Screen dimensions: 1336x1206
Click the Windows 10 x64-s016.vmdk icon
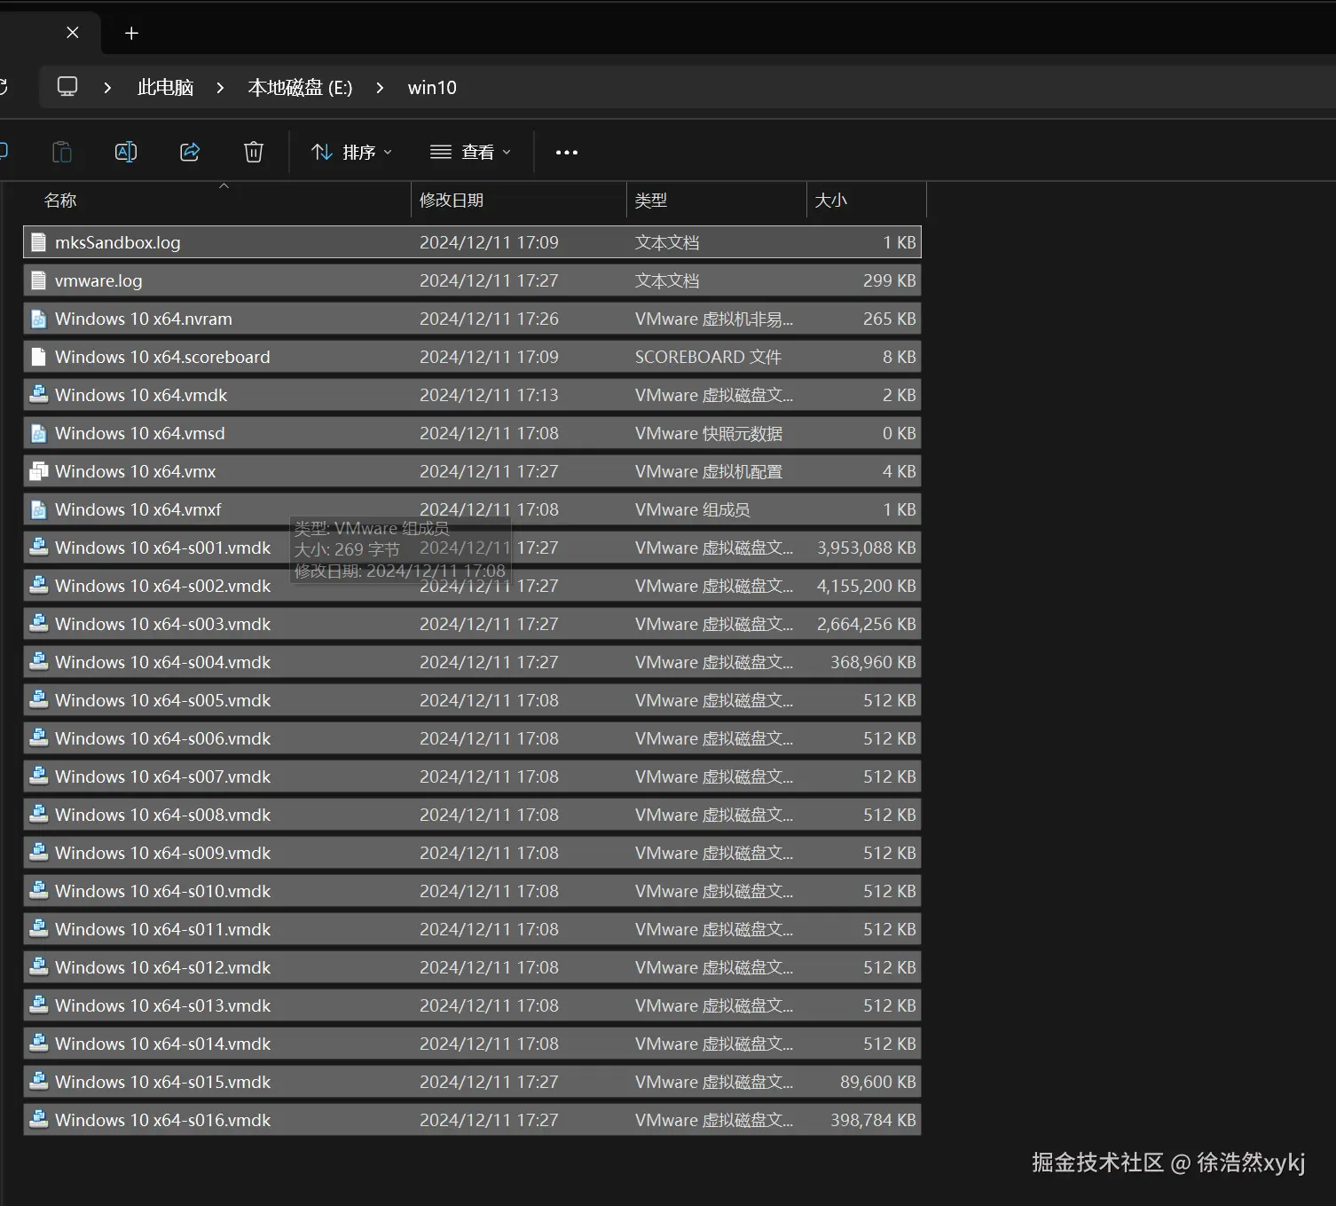(x=38, y=1120)
